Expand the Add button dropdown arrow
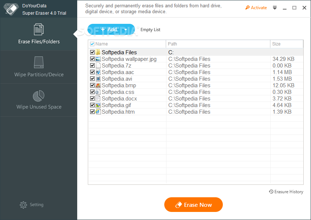This screenshot has height=220, width=311. pyautogui.click(x=125, y=30)
